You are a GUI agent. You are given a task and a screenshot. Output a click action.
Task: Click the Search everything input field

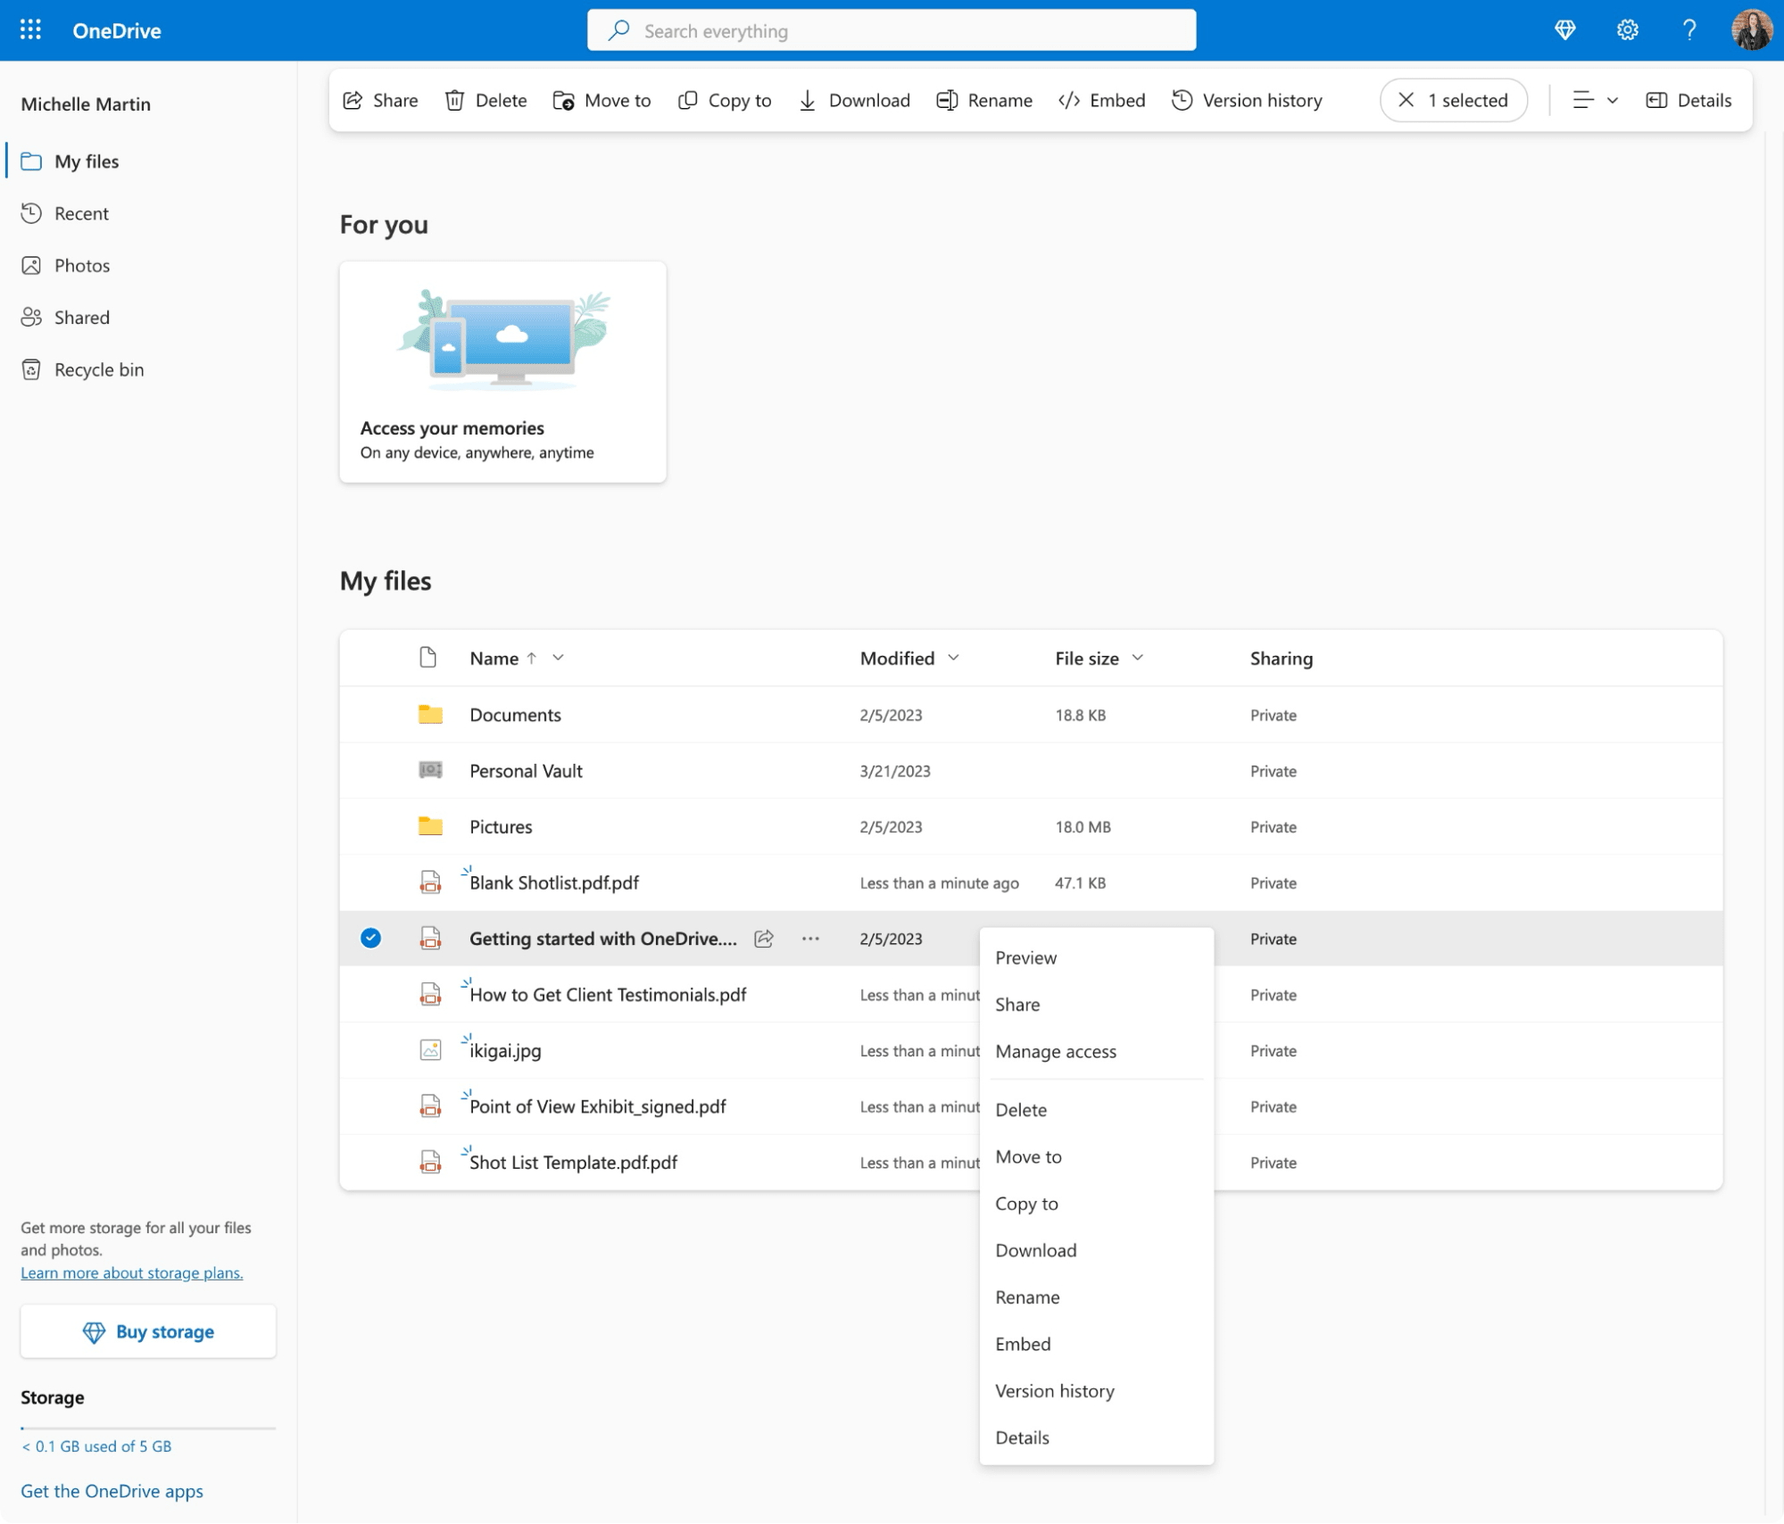892,30
